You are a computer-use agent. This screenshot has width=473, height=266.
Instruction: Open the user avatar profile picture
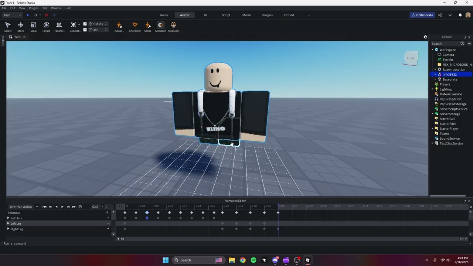[x=468, y=15]
